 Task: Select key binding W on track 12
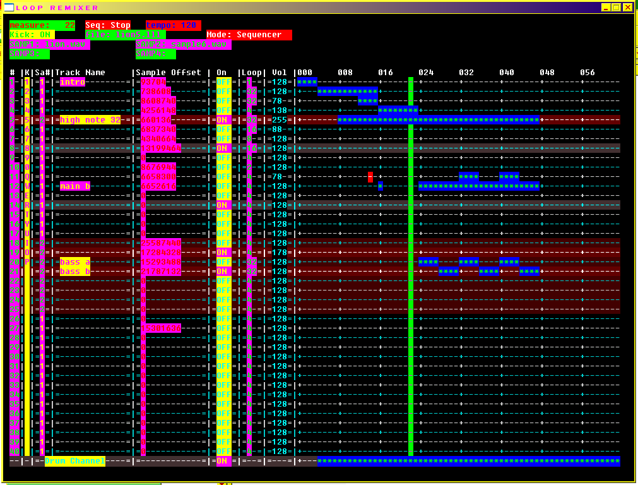(x=27, y=186)
